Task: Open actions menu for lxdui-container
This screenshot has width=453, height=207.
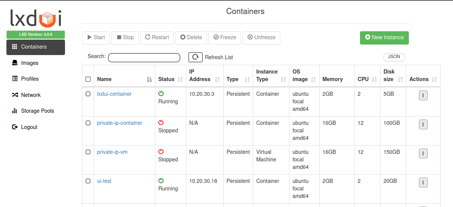Action: (x=423, y=95)
